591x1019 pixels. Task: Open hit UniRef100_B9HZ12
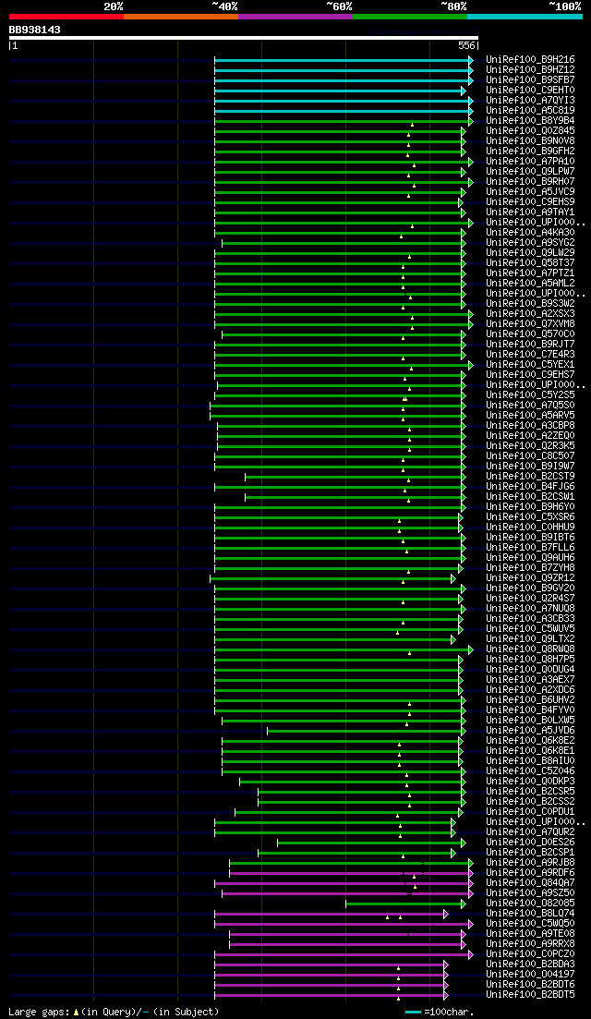click(530, 69)
